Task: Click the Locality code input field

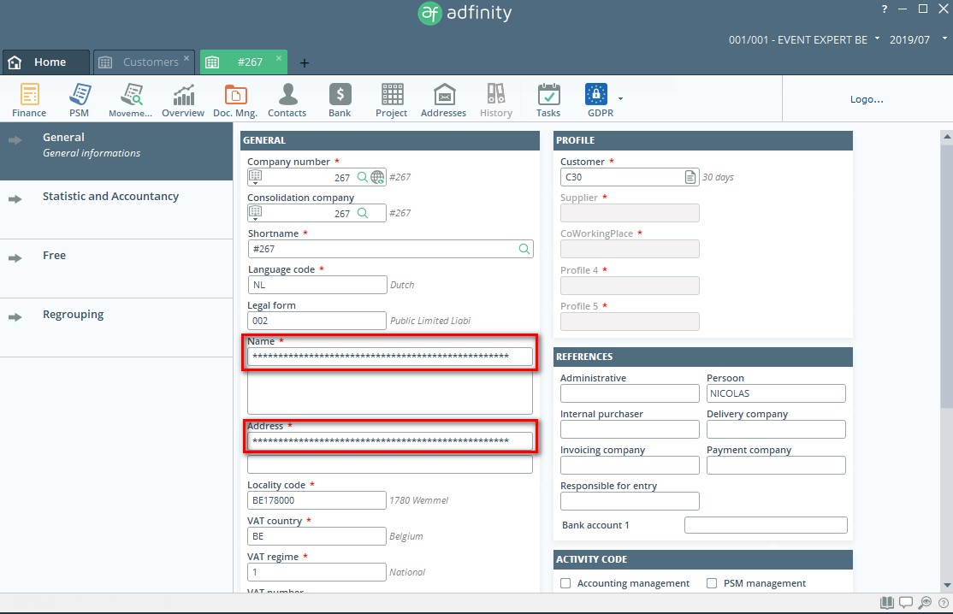Action: 317,500
